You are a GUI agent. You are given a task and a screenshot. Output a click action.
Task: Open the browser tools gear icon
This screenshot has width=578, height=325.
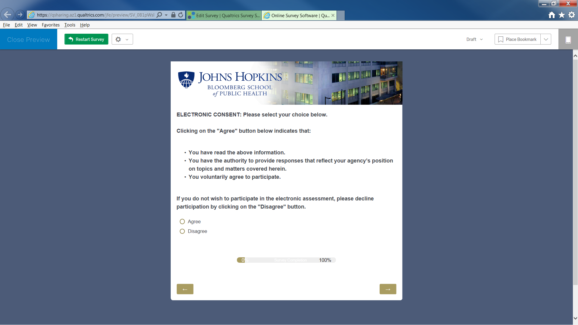coord(572,15)
